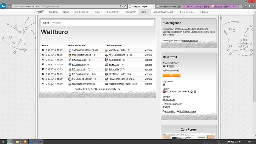Click the Fanbeliebtheit help question mark icon
This screenshot has width=256, height=144.
[x=178, y=71]
